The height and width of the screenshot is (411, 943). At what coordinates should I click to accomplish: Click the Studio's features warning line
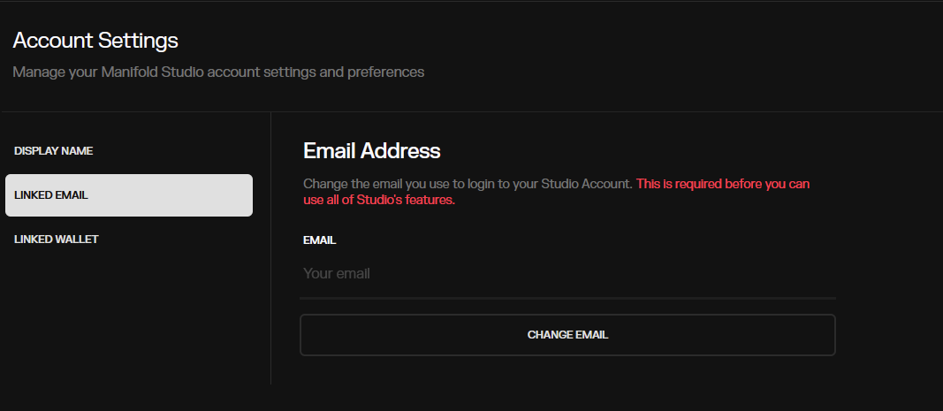point(378,200)
